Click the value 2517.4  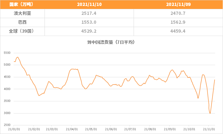(89, 13)
